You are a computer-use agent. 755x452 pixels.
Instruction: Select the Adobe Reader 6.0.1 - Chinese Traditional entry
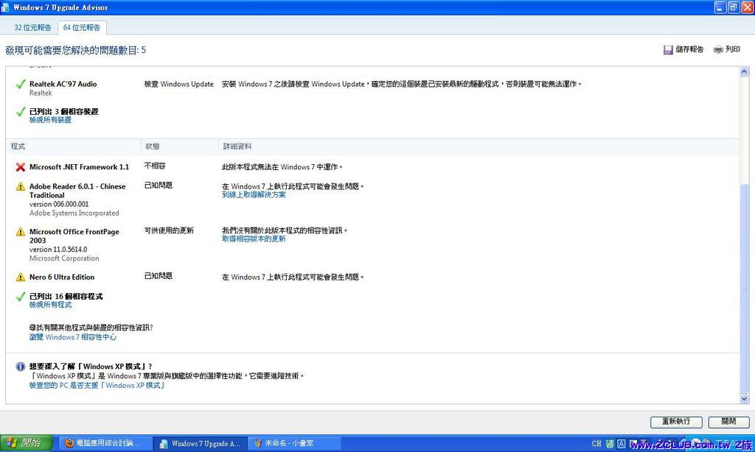click(x=77, y=191)
